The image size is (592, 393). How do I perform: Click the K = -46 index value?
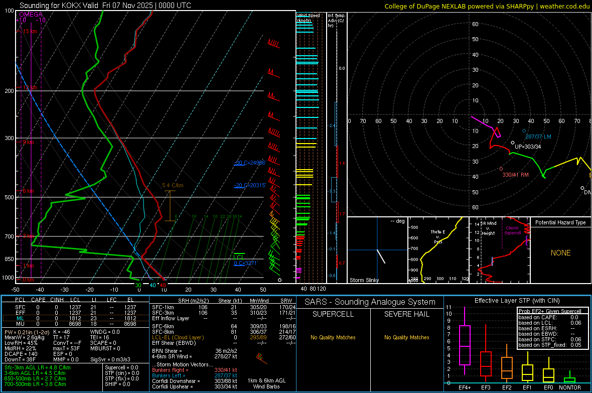pyautogui.click(x=62, y=332)
